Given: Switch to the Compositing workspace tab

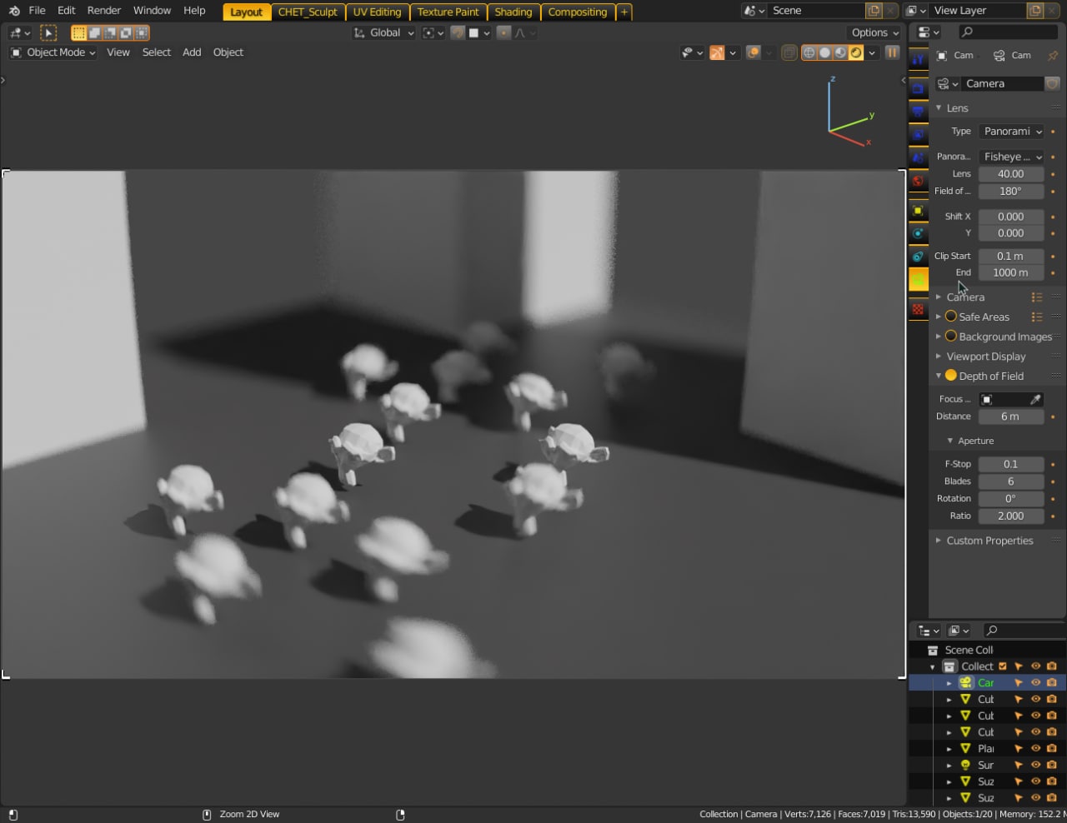Looking at the screenshot, I should point(577,12).
